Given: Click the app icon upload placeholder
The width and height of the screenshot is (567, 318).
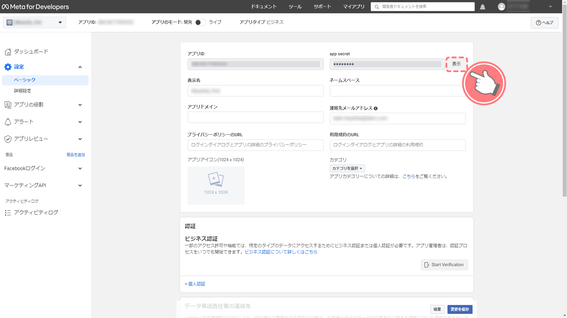Looking at the screenshot, I should click(x=216, y=185).
